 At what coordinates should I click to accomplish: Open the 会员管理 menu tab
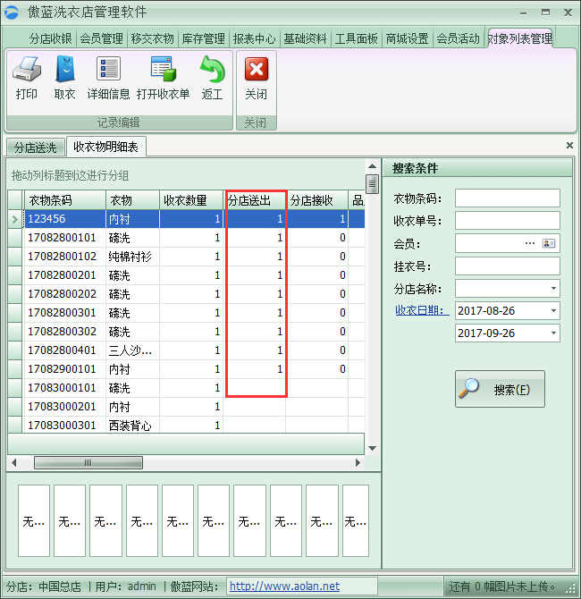pyautogui.click(x=101, y=38)
